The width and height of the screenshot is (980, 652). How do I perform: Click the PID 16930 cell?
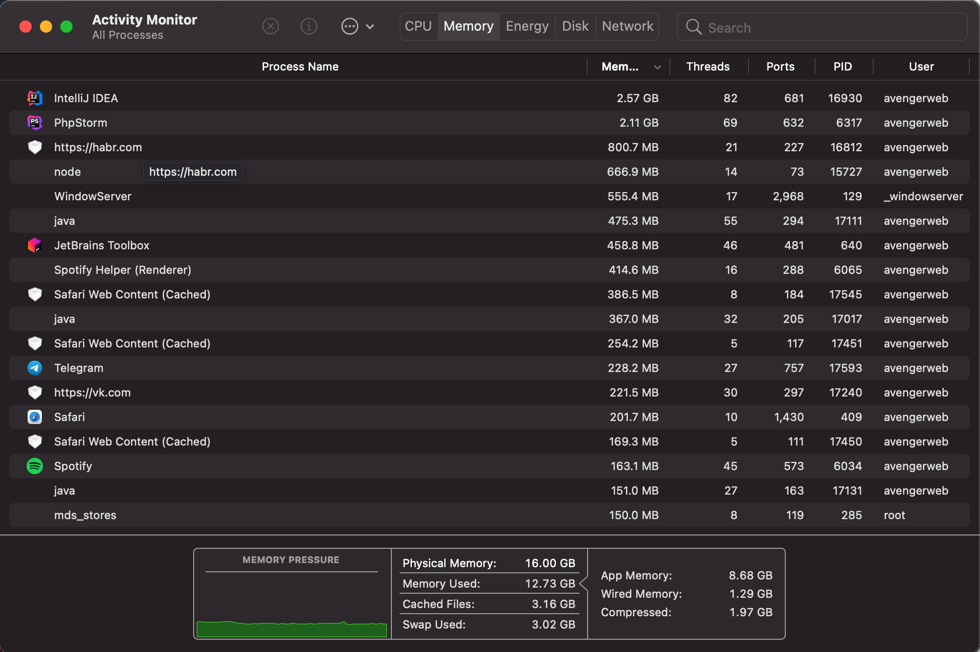pos(845,98)
